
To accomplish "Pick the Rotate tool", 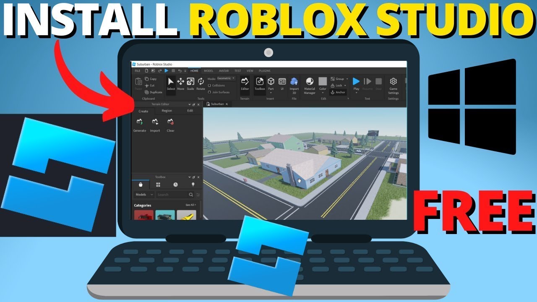I will 201,84.
